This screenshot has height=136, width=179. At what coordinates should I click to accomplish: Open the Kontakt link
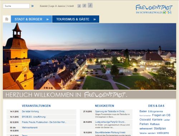point(44,6)
